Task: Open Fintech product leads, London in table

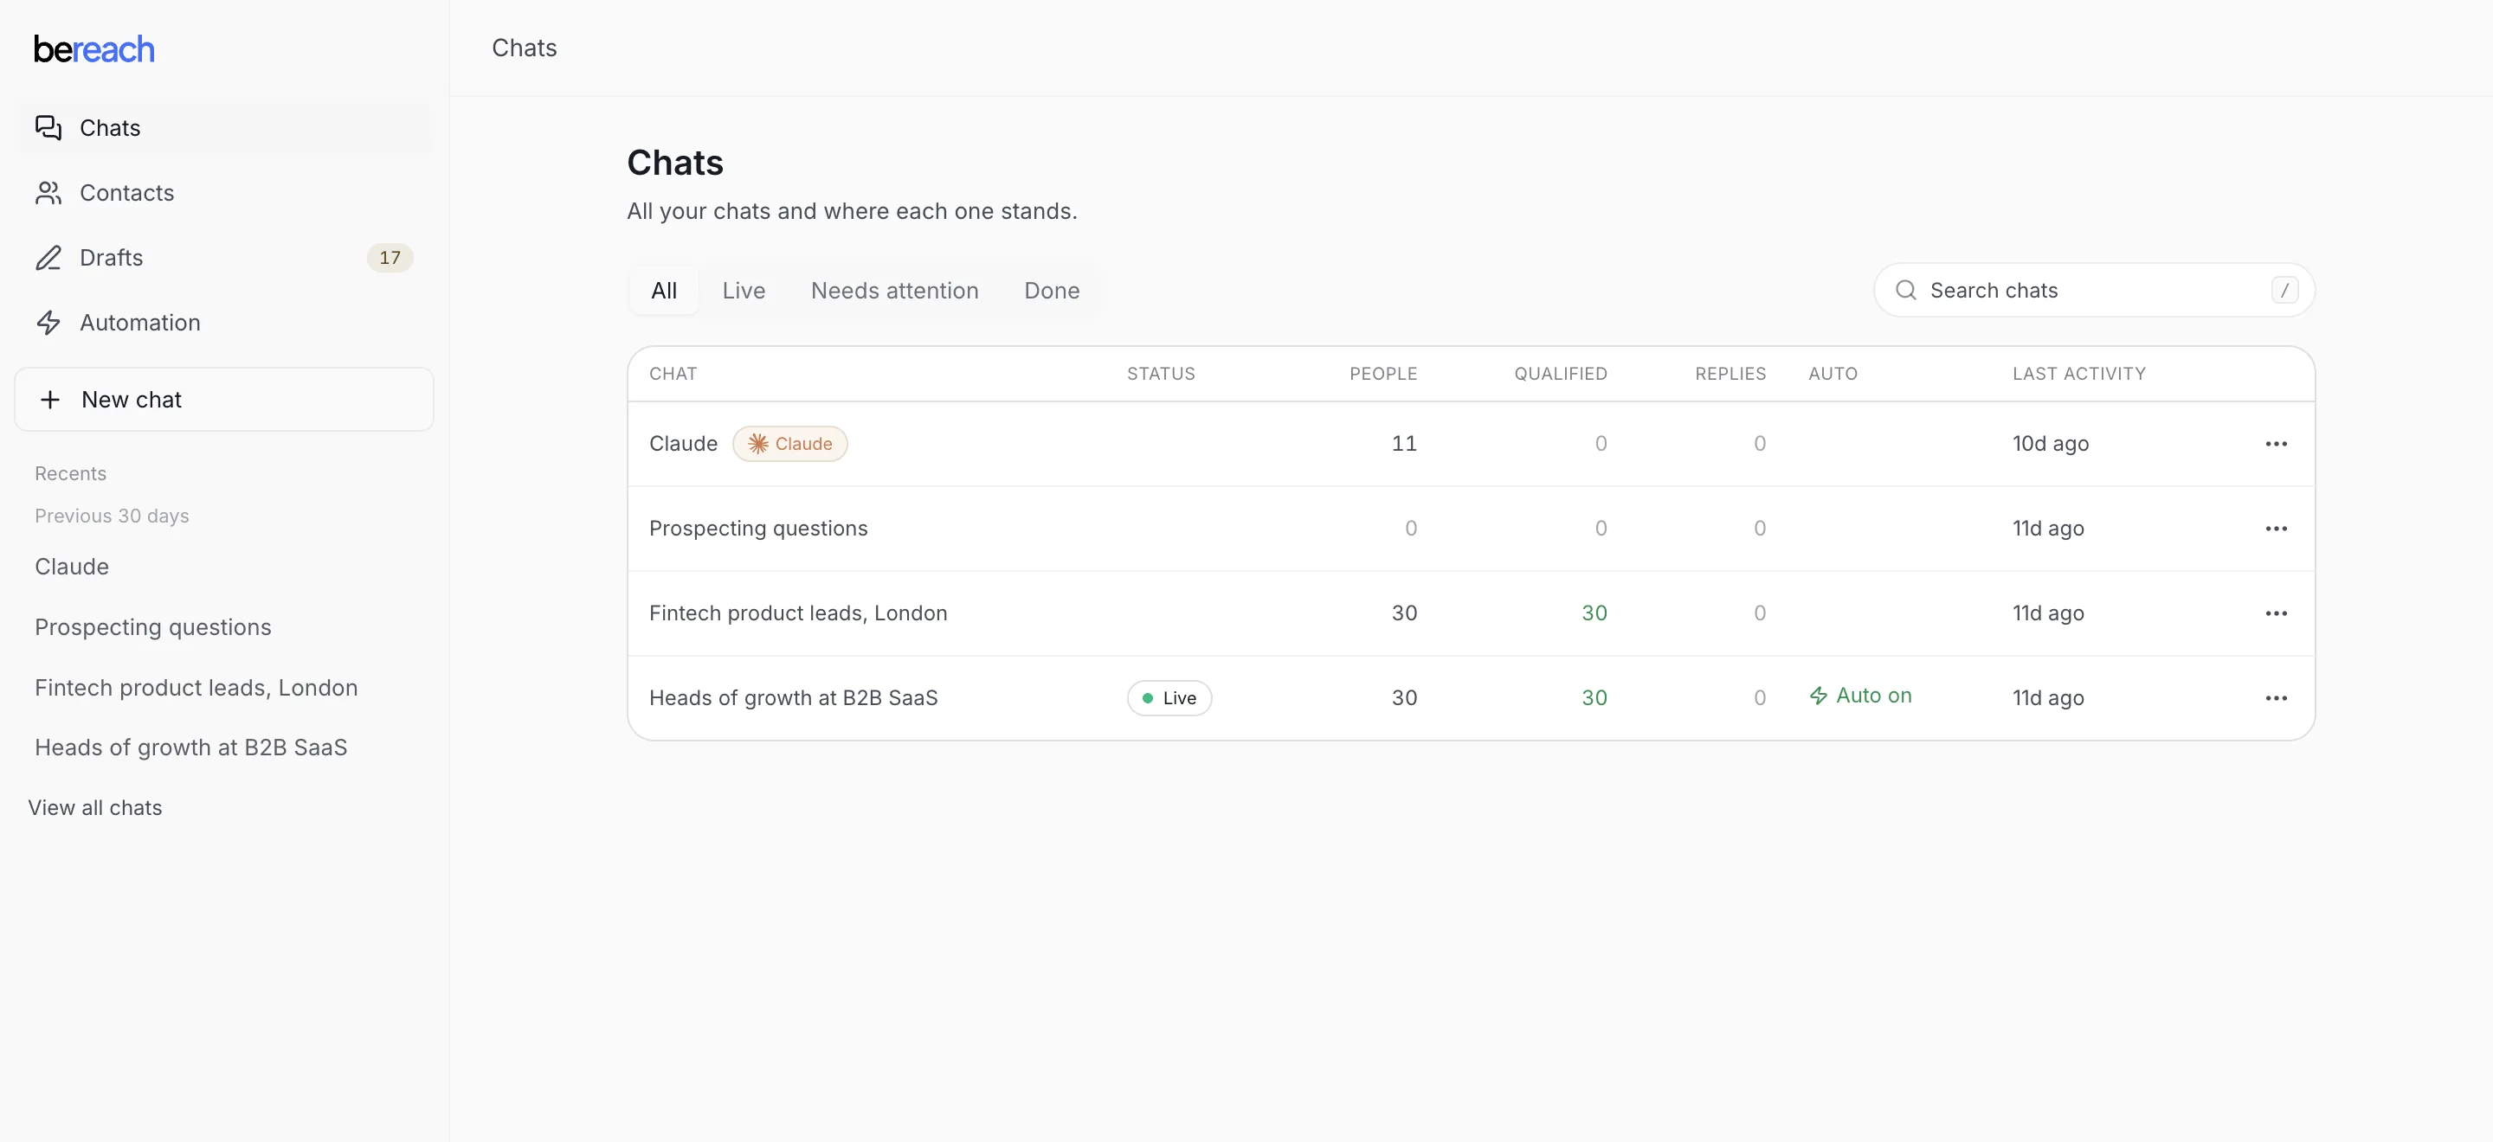Action: (x=1471, y=613)
